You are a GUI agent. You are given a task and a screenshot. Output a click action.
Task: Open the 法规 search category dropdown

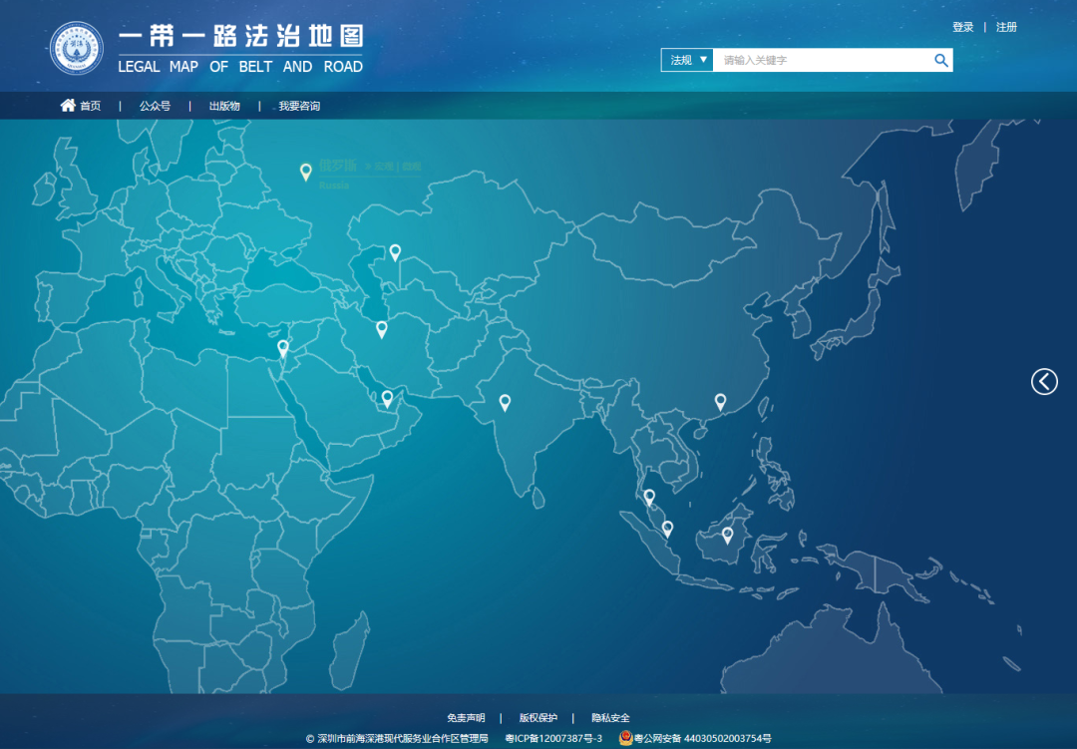687,60
